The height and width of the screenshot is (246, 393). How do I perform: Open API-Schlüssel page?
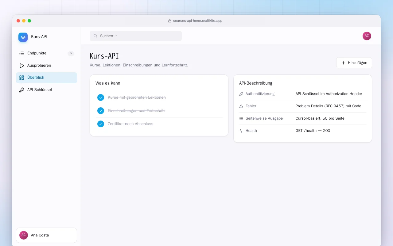point(46,90)
